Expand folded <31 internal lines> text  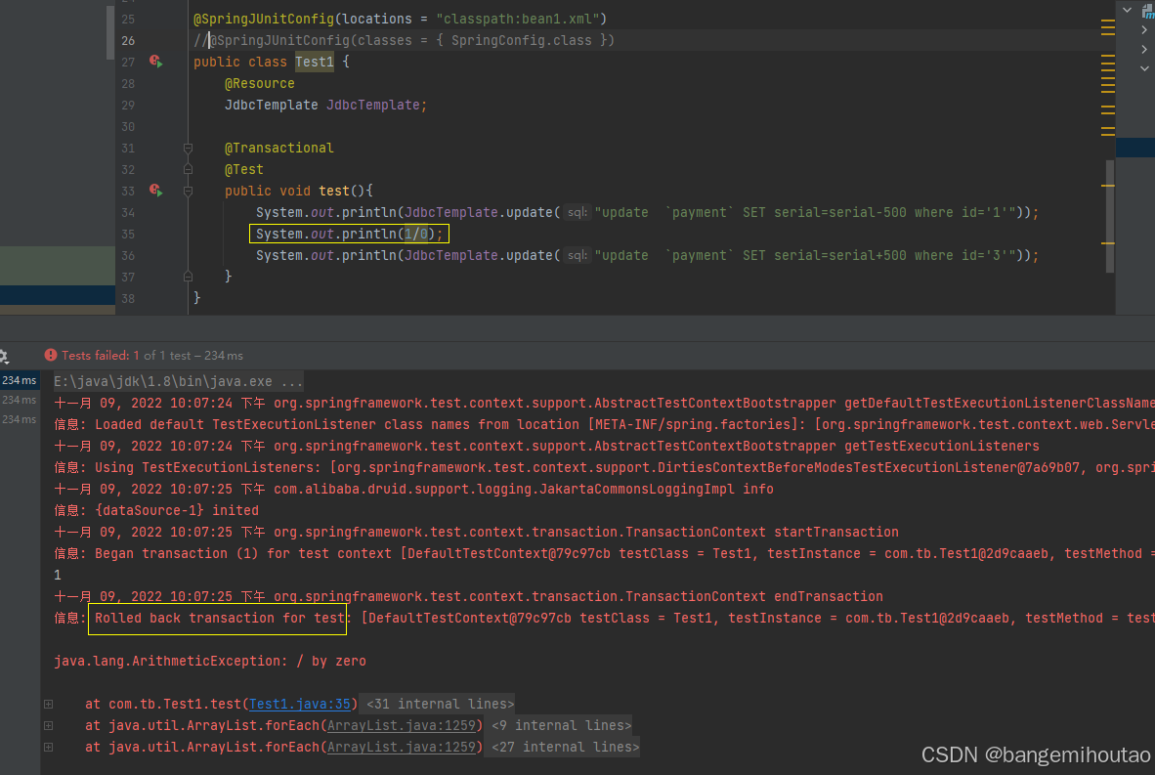440,704
